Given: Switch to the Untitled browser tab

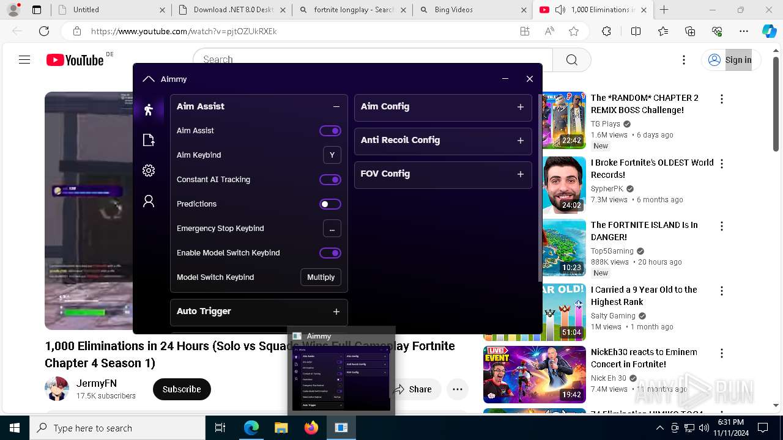Looking at the screenshot, I should tap(111, 10).
